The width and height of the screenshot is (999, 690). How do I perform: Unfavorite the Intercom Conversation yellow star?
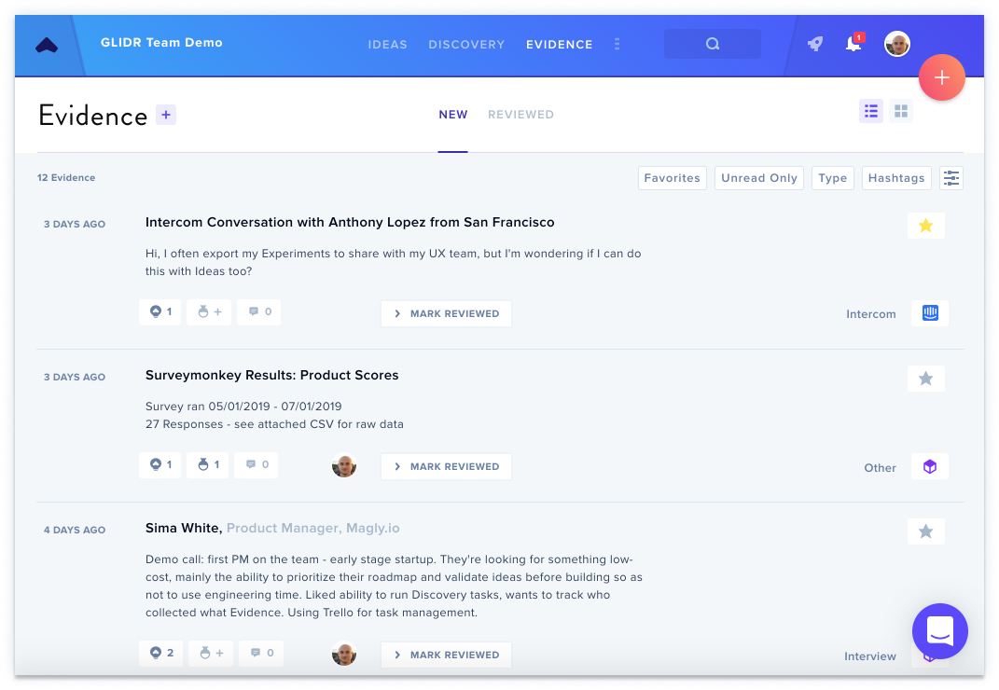925,226
